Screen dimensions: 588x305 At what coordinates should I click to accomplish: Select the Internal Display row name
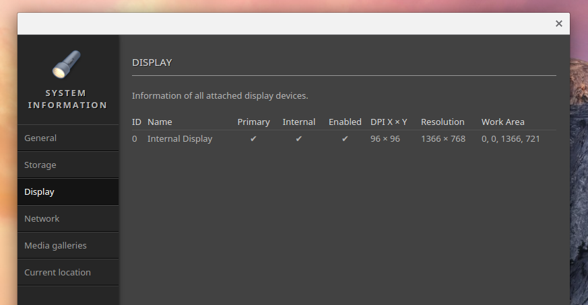180,139
